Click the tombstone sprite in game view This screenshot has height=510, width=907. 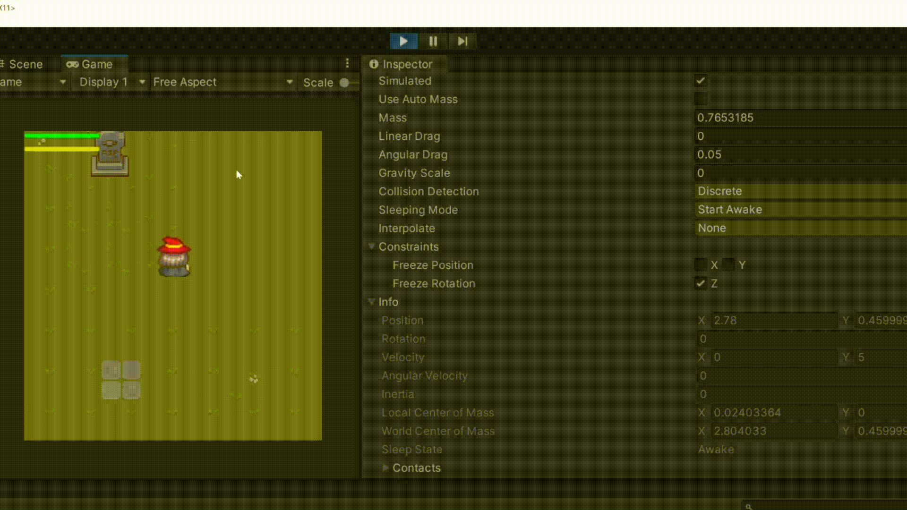(x=110, y=154)
